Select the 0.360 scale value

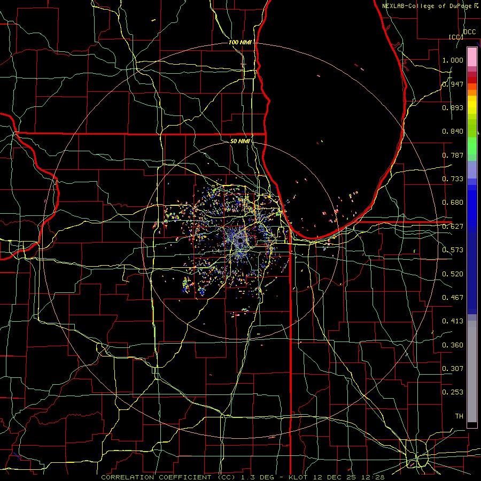click(453, 345)
